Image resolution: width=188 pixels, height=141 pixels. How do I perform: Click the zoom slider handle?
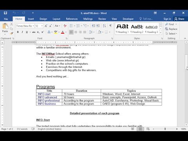coord(165,129)
